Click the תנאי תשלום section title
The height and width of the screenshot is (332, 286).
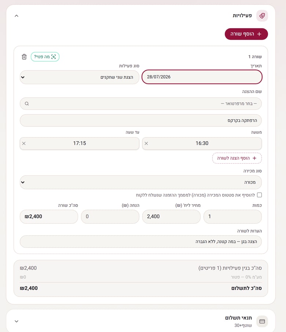(x=238, y=318)
